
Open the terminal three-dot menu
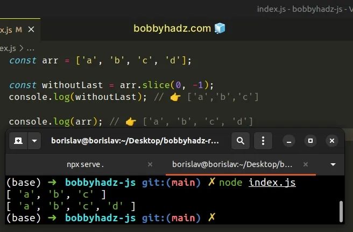tap(263, 141)
